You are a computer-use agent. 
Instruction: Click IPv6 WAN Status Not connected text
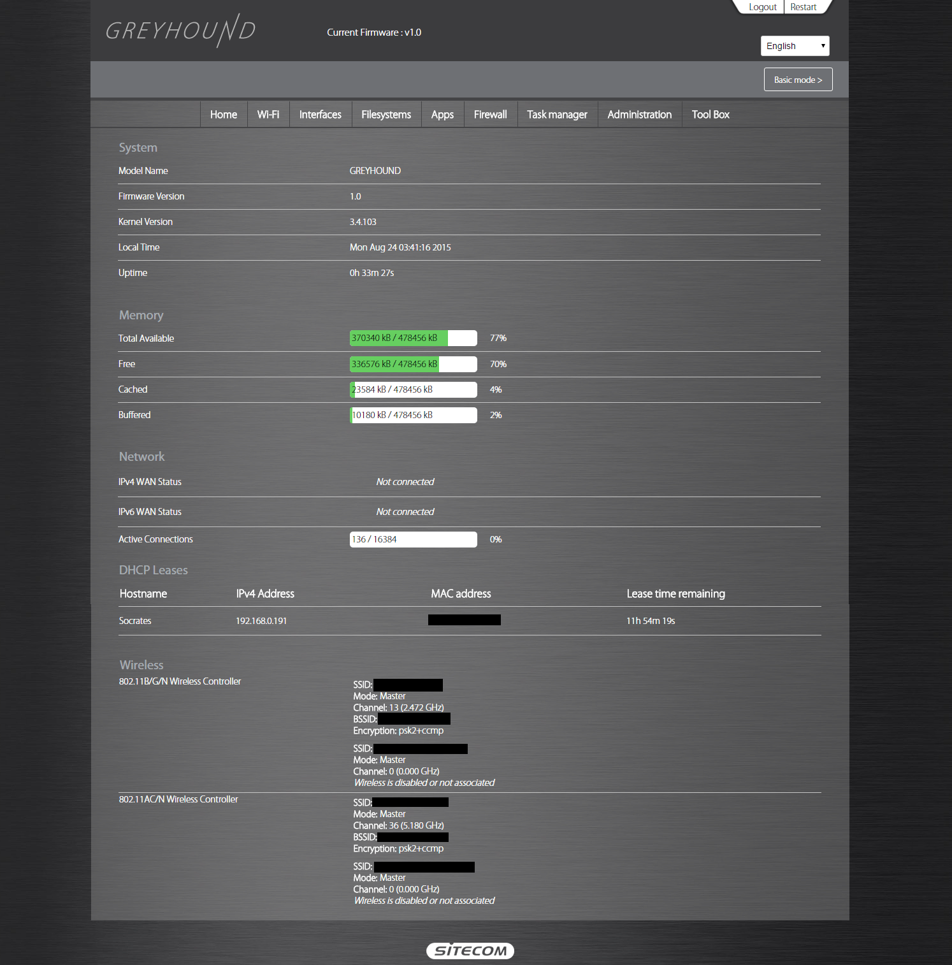(405, 512)
